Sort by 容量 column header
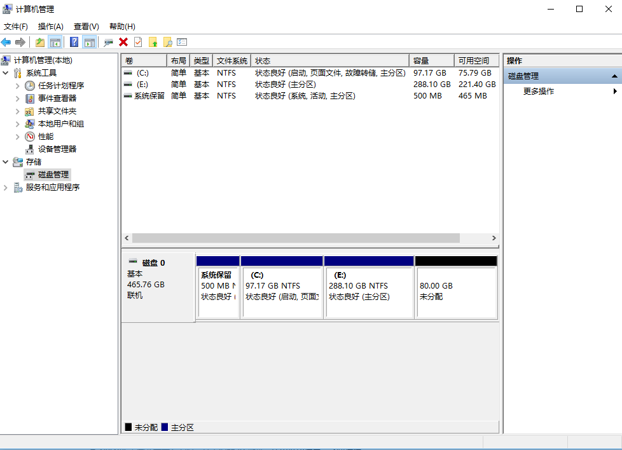622x450 pixels. 432,60
